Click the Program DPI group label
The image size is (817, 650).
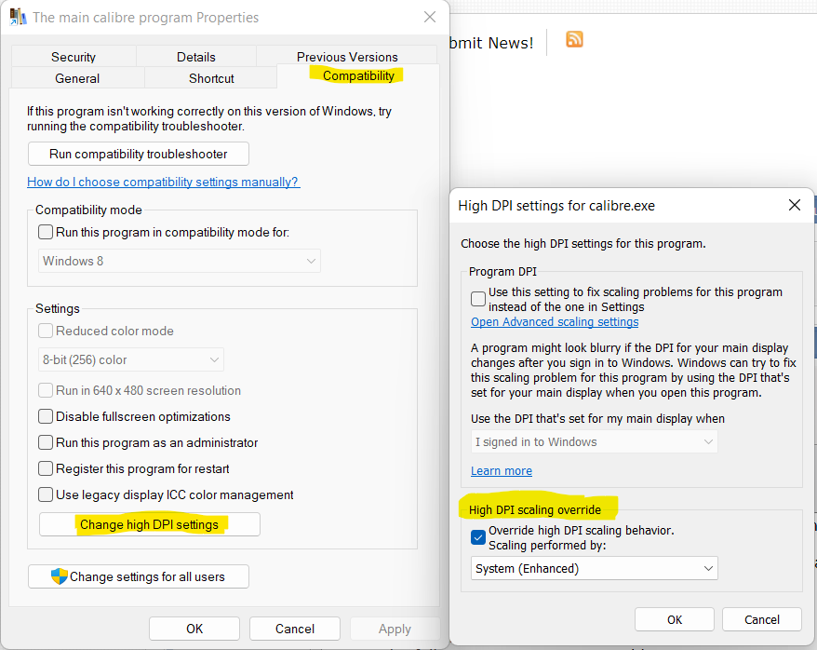502,272
